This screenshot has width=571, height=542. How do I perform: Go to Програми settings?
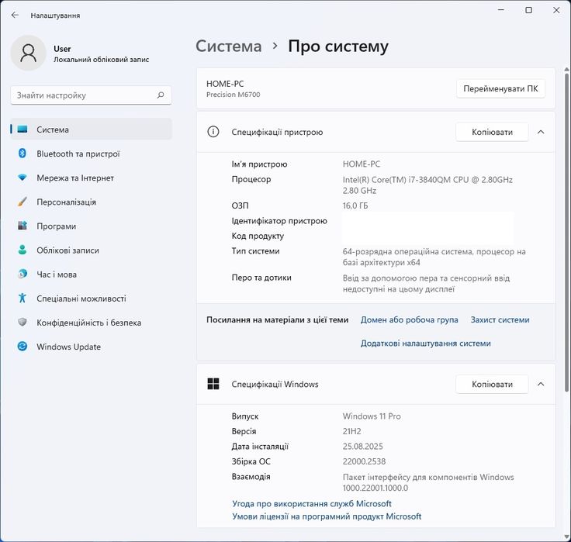click(x=91, y=226)
